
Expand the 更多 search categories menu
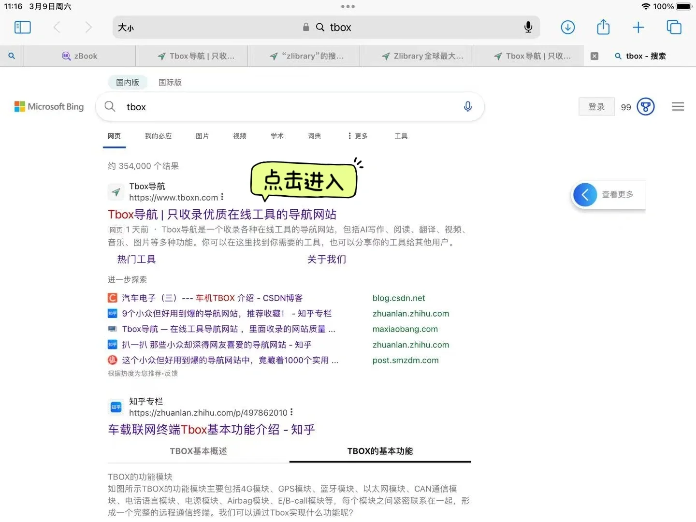click(x=358, y=136)
